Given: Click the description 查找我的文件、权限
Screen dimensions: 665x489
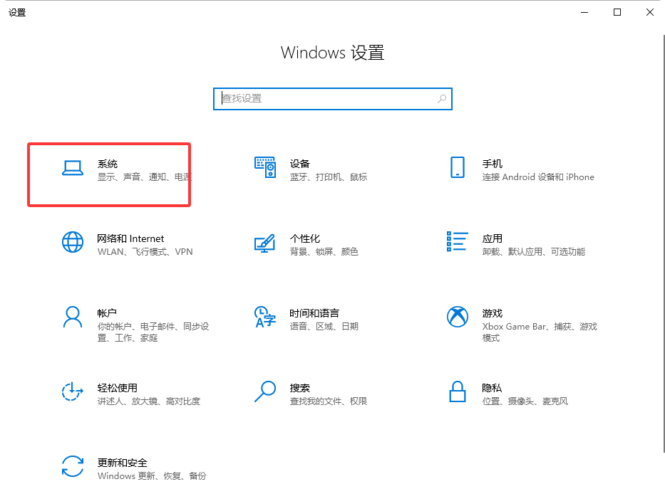Looking at the screenshot, I should [329, 401].
